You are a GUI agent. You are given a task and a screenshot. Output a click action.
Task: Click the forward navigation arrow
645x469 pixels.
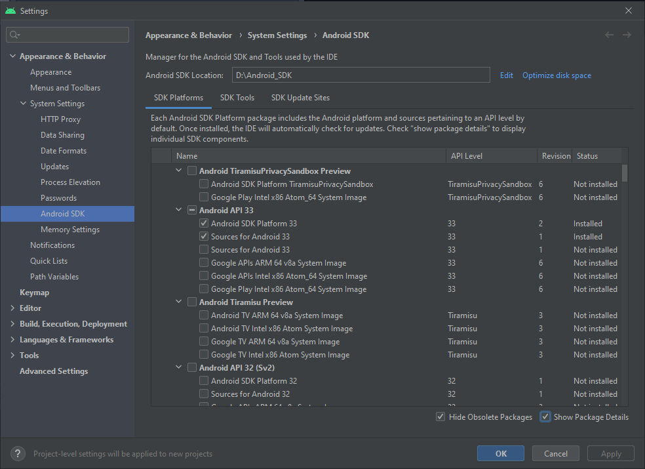(627, 35)
